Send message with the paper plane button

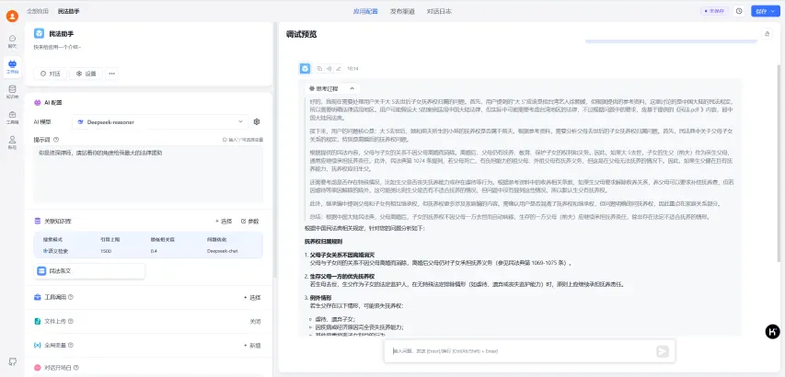click(663, 351)
